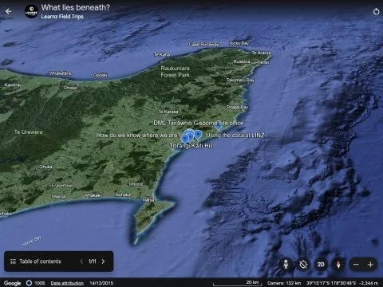Open the Data attribution link
The width and height of the screenshot is (383, 287).
point(67,283)
